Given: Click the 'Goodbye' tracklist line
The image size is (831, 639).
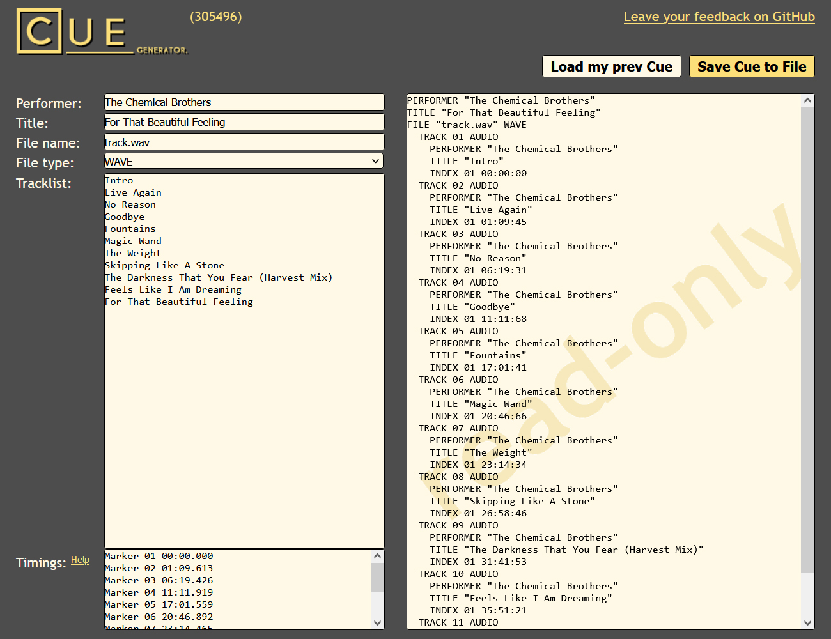Looking at the screenshot, I should pos(125,217).
